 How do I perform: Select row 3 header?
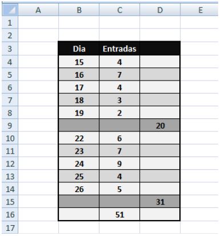click(x=10, y=49)
